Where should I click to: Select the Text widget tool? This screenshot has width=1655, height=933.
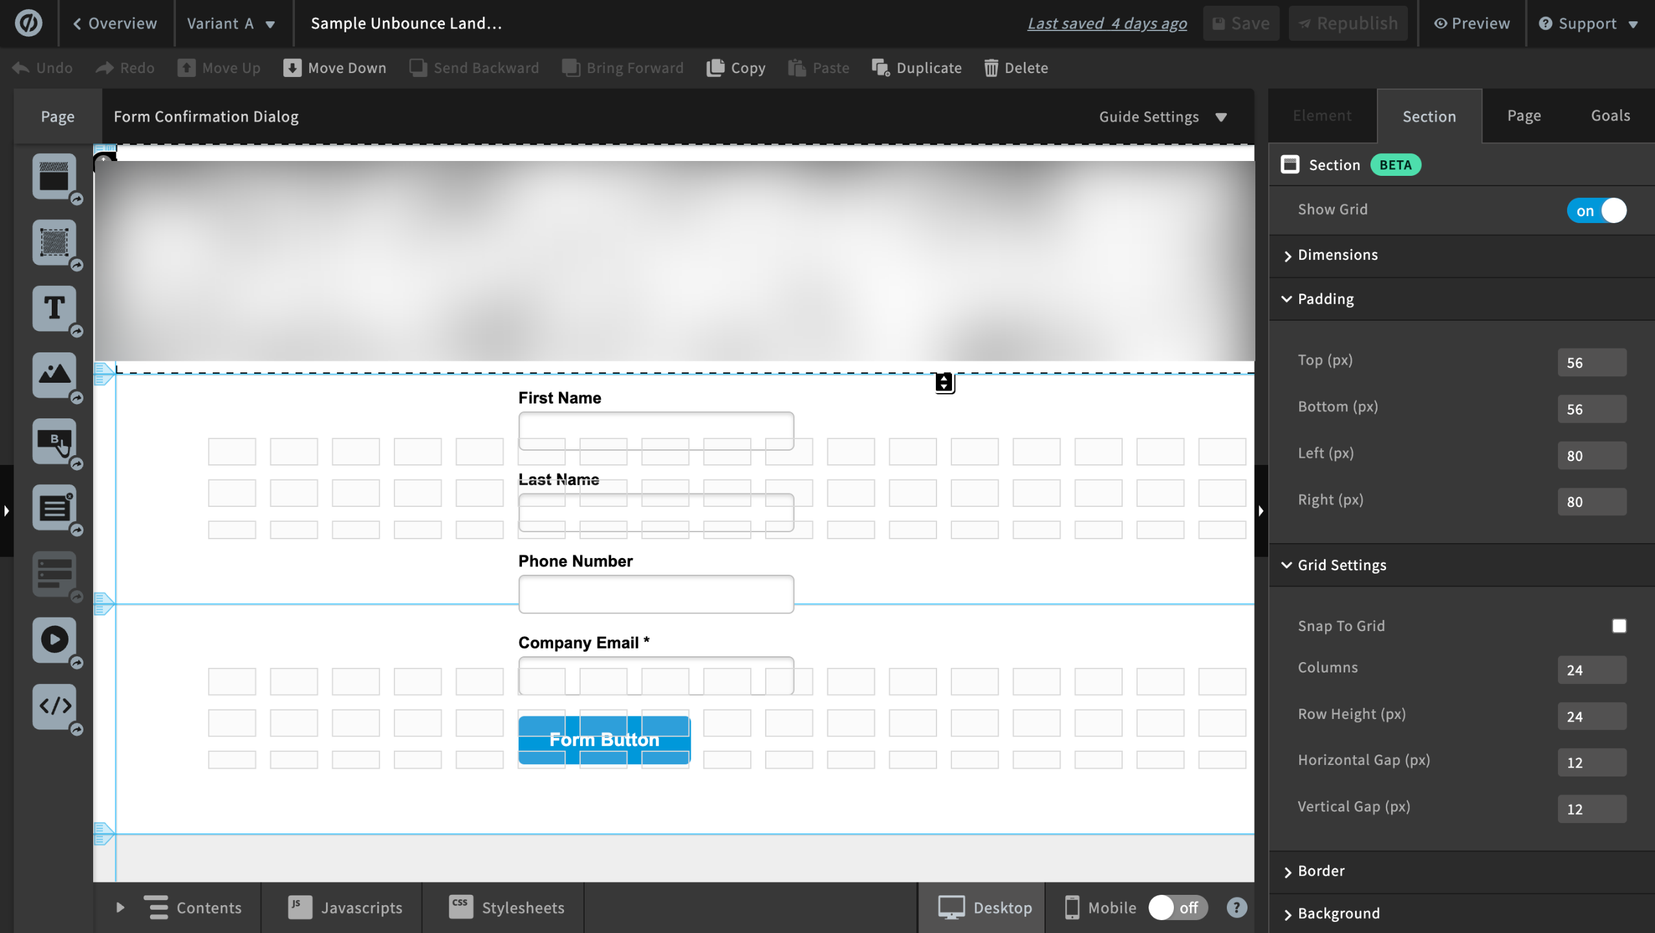tap(54, 308)
